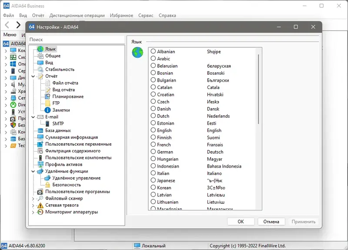Open the Справка menu
Viewport: 348px width, 250px height.
167,15
